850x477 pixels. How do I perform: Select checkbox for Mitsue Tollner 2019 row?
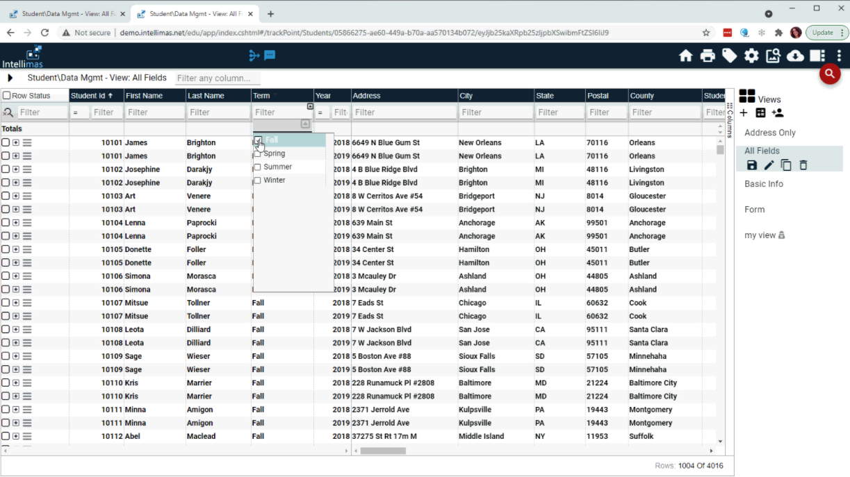pos(6,316)
